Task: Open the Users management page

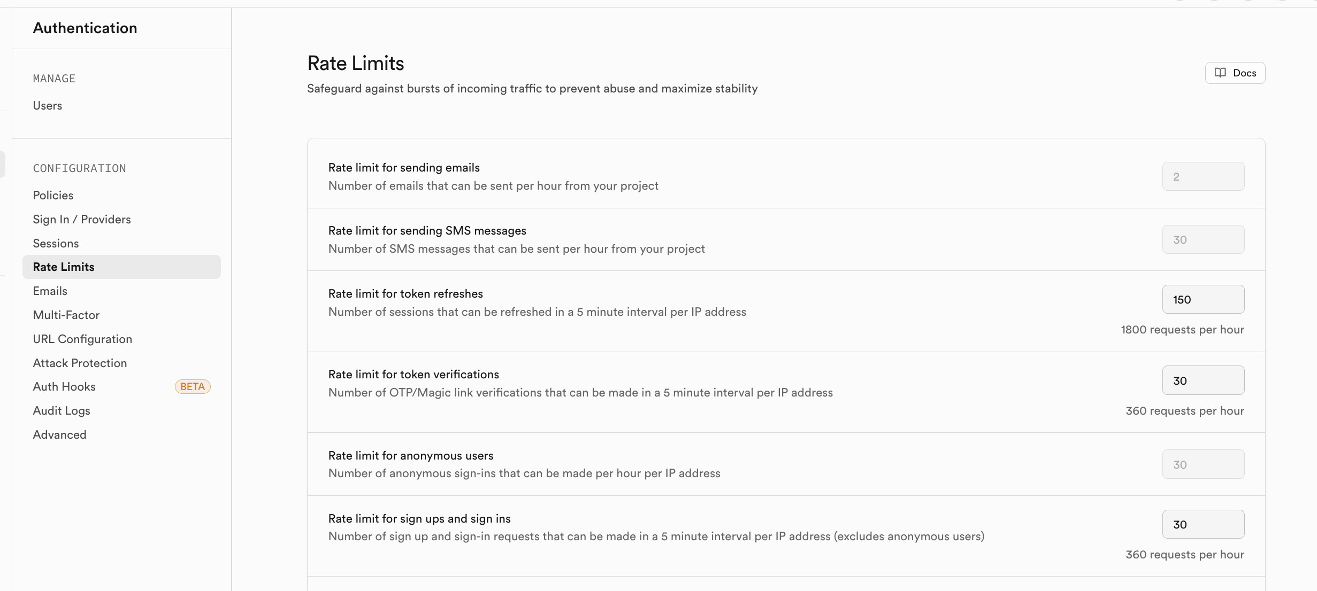Action: tap(48, 106)
